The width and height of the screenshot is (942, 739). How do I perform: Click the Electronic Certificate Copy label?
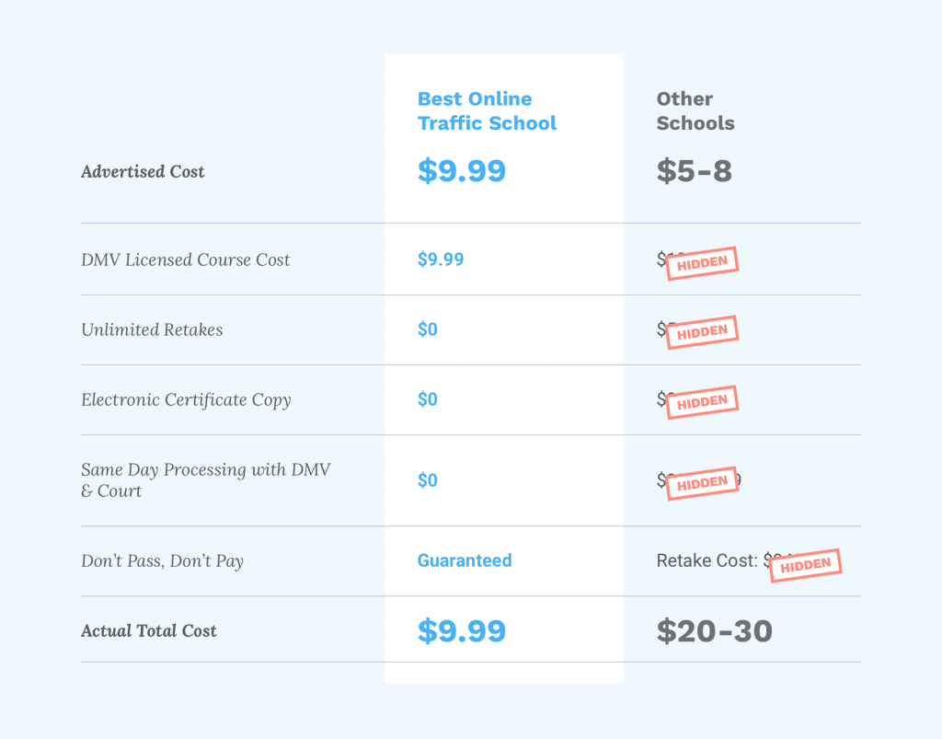point(186,400)
